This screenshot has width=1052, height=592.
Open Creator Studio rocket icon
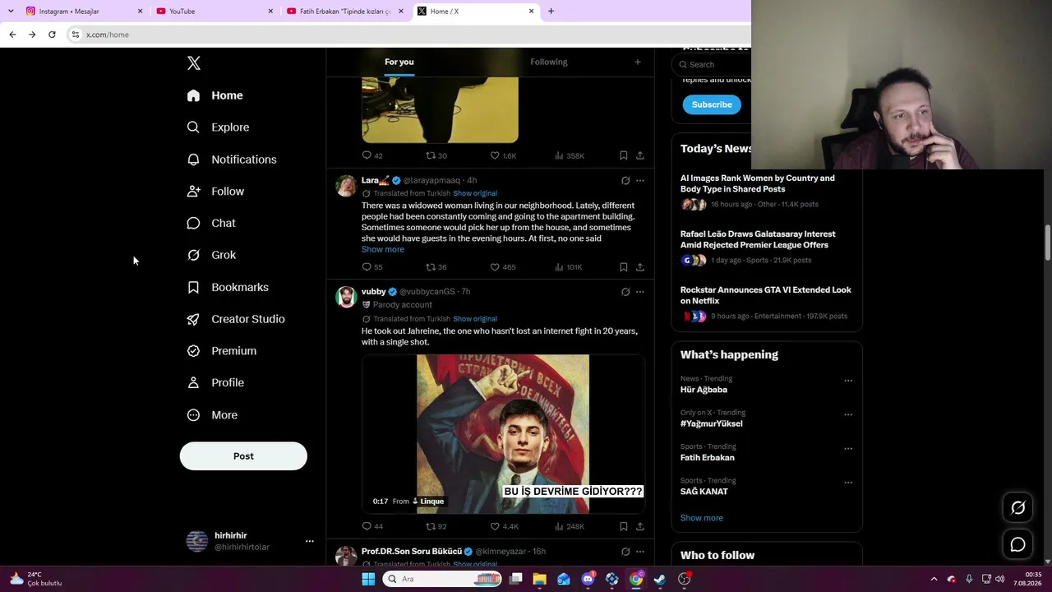[193, 319]
